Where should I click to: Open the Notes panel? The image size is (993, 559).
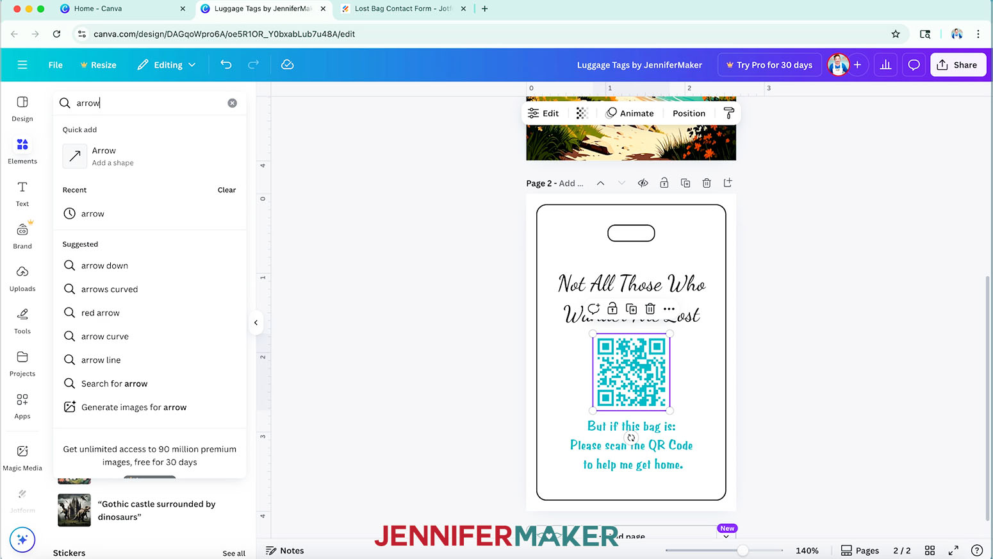click(285, 551)
